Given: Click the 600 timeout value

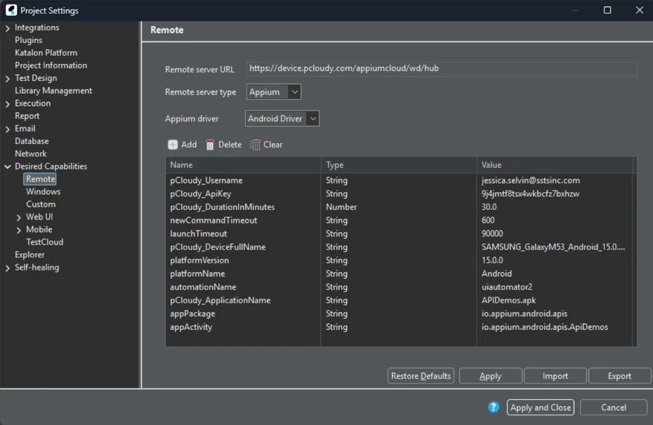Looking at the screenshot, I should [x=488, y=221].
